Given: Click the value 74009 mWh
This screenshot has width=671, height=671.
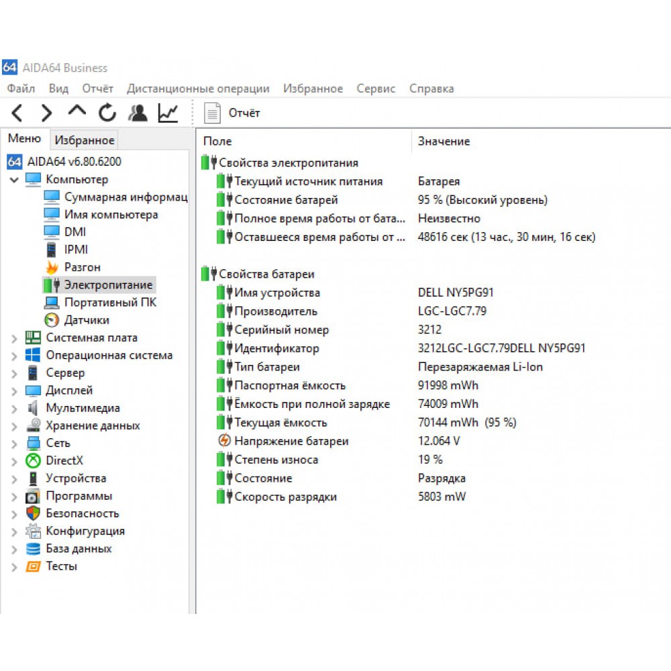Looking at the screenshot, I should click(448, 404).
